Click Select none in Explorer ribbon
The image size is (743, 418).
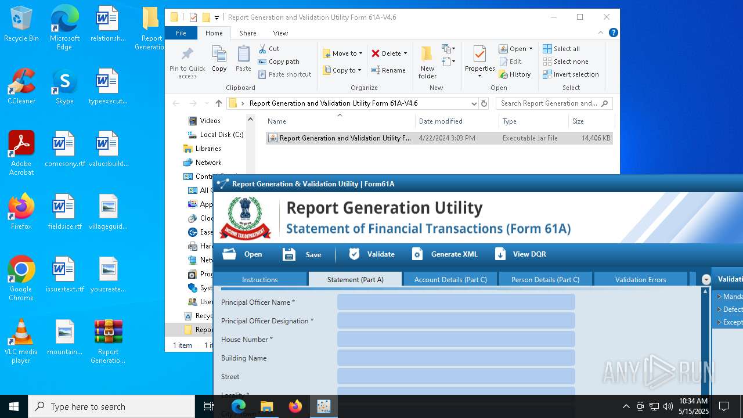click(x=565, y=62)
